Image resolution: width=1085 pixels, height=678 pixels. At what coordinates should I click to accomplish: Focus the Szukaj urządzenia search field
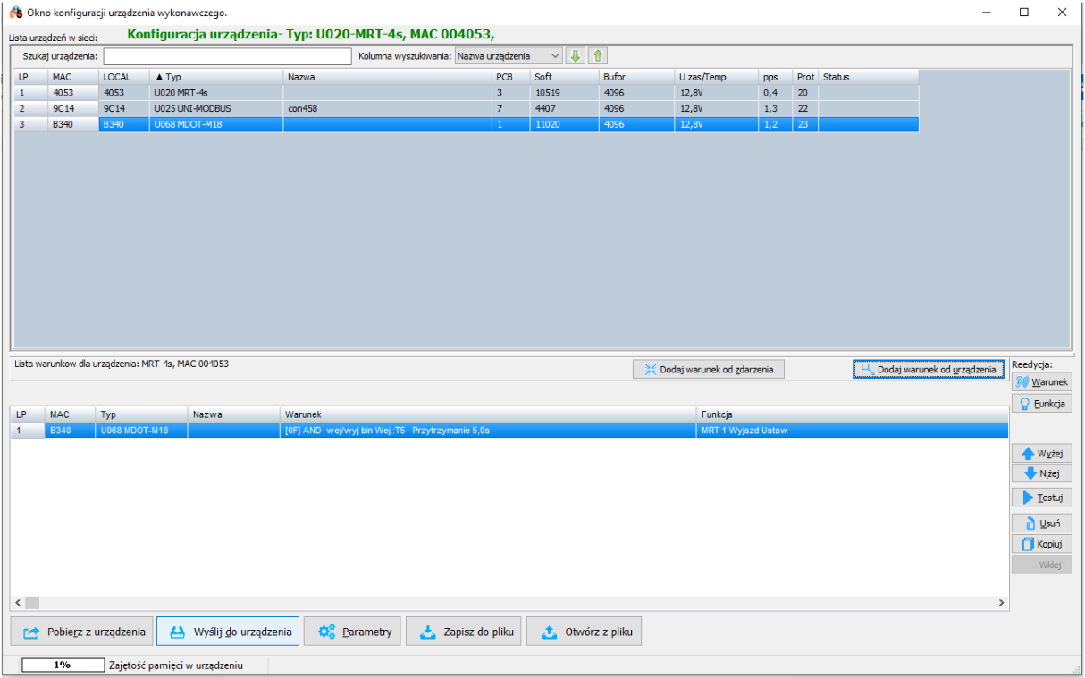tap(227, 56)
